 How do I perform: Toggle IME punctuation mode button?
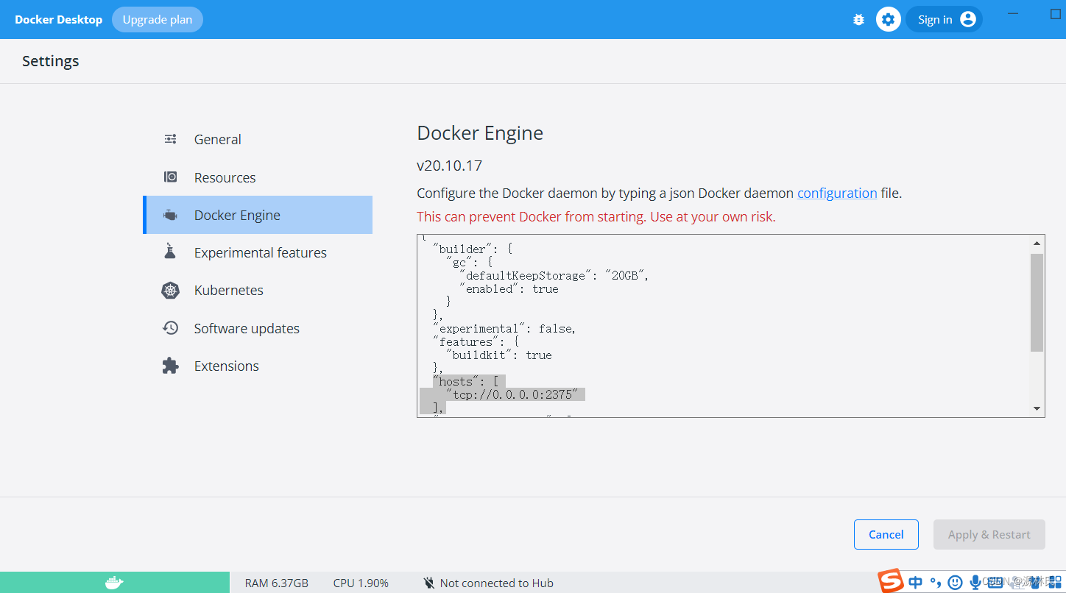936,582
